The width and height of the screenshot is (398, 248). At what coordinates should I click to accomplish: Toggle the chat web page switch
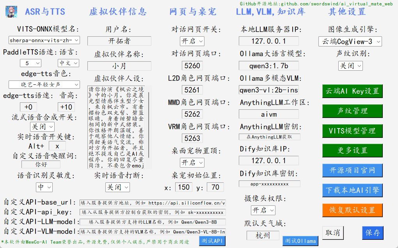pyautogui.click(x=192, y=41)
